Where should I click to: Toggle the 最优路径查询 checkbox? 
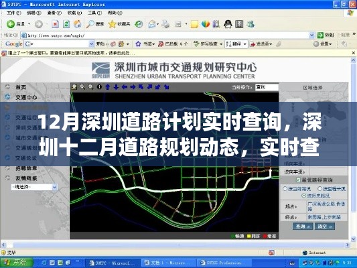tap(298, 180)
